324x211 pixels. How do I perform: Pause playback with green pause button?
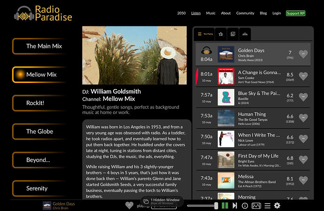pos(225,206)
